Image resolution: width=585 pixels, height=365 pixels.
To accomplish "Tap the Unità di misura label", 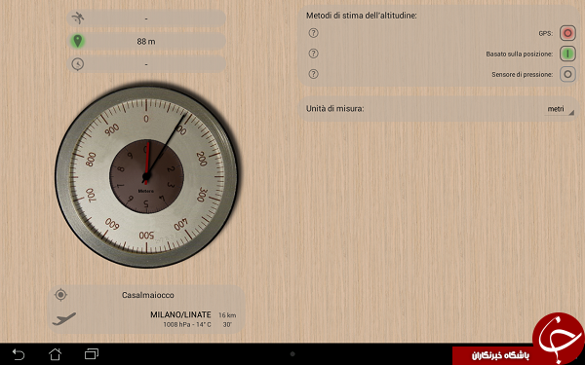I will coord(334,109).
